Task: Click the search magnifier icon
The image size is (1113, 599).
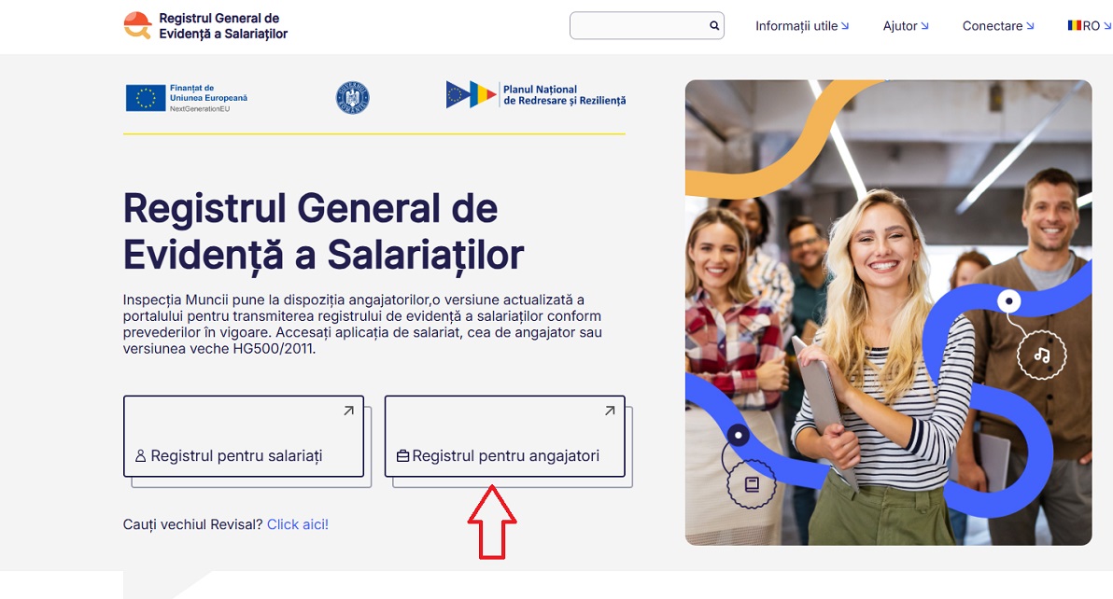Action: (714, 25)
